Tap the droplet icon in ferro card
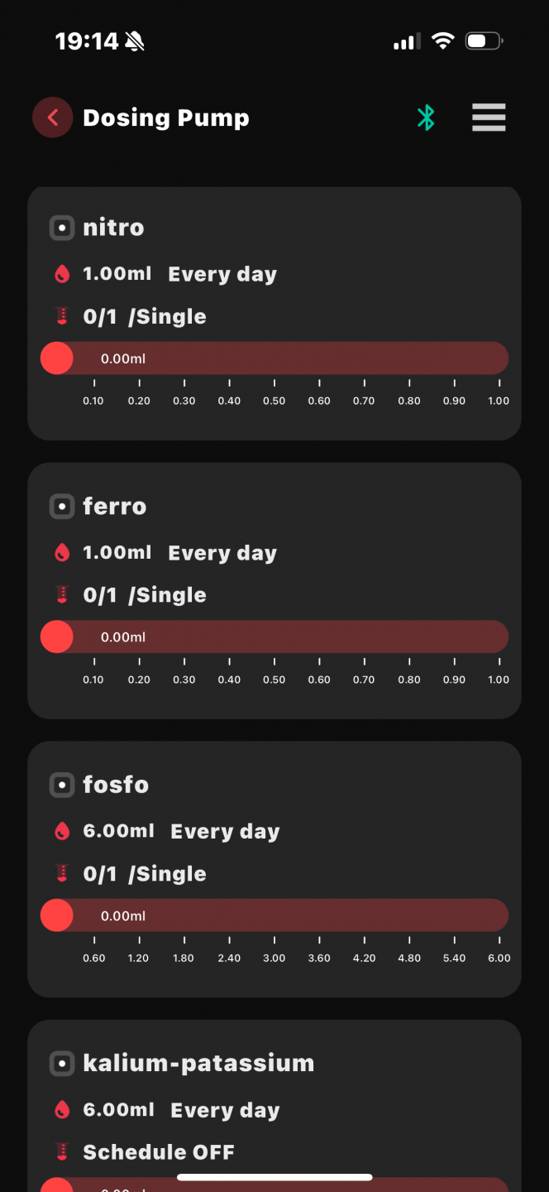549x1192 pixels. 62,554
